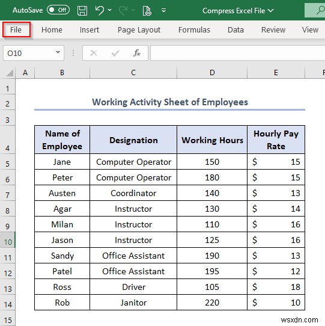
Task: Switch to the Formulas tab
Action: [x=194, y=29]
